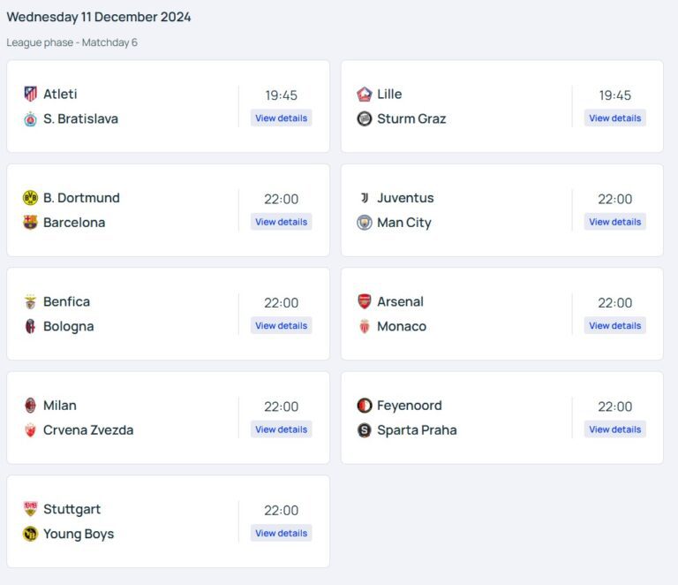
Task: Select the Crvena Zvezda team name
Action: point(88,430)
